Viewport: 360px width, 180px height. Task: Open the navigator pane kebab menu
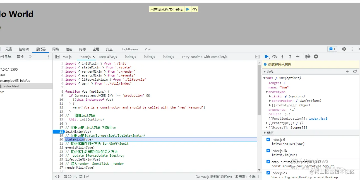tap(48, 56)
